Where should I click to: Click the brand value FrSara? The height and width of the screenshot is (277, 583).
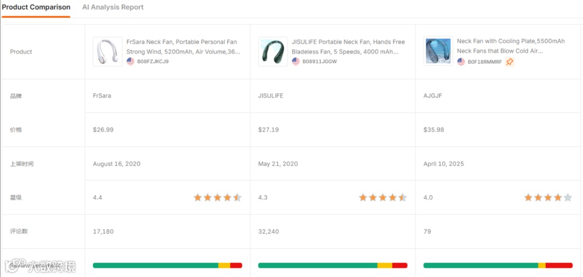tap(102, 96)
